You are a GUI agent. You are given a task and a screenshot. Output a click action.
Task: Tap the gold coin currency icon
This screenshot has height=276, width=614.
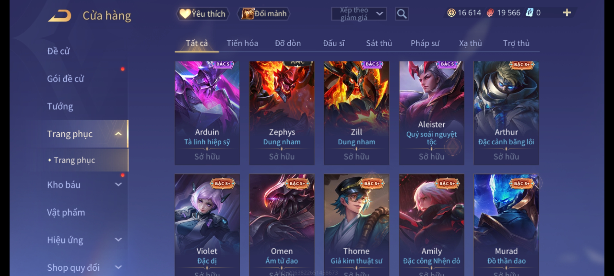pos(451,13)
